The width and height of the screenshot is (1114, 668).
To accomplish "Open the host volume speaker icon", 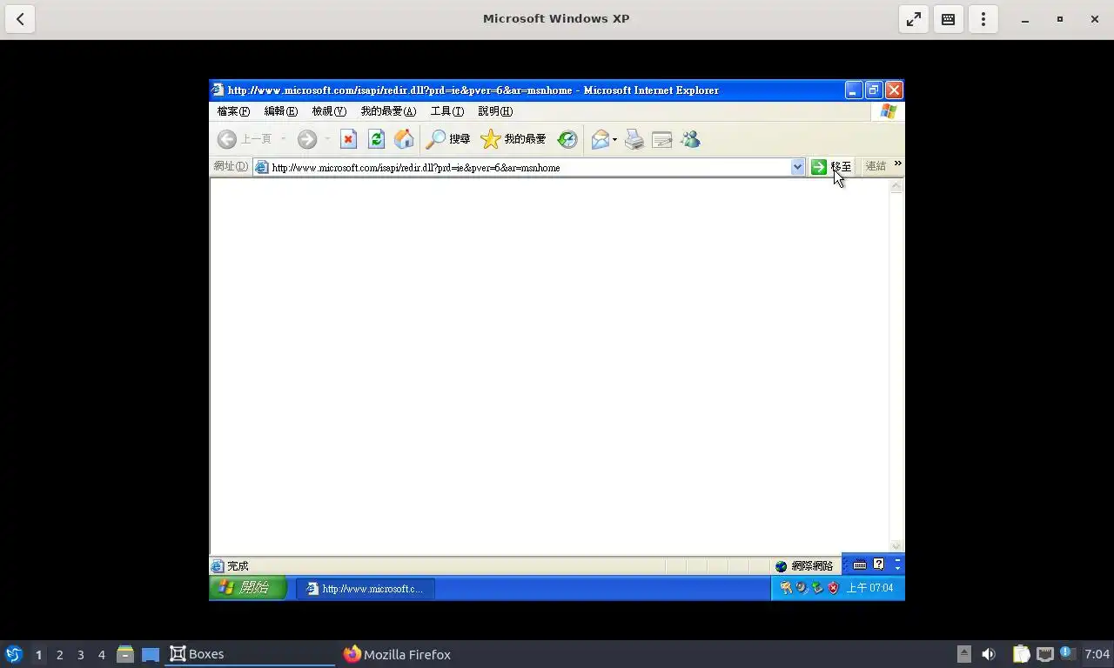I will click(x=989, y=654).
